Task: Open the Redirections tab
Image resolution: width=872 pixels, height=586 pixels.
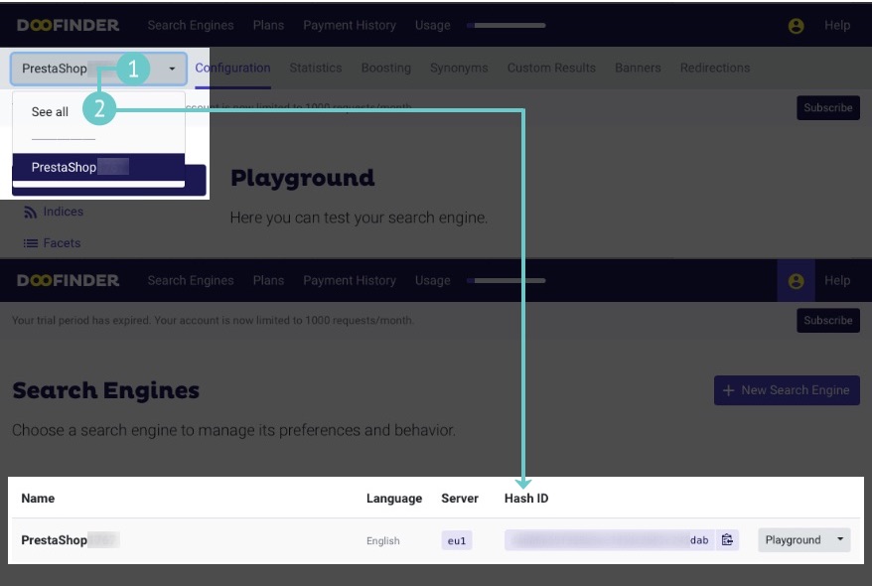Action: coord(715,68)
